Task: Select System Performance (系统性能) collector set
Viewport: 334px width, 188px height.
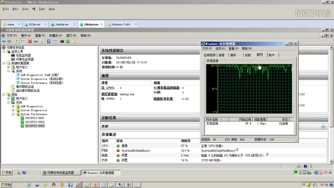Action: (x=42, y=83)
